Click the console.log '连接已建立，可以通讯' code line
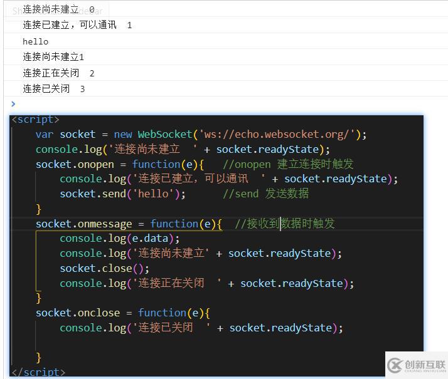This screenshot has width=448, height=379. pos(228,179)
